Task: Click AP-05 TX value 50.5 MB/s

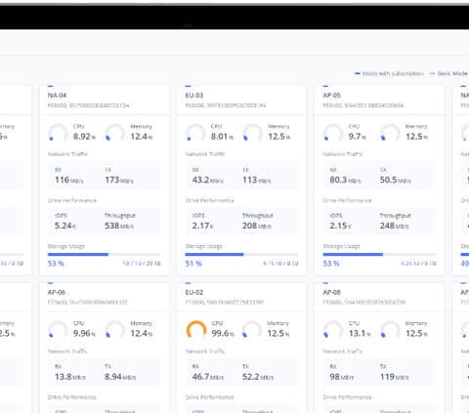Action: pyautogui.click(x=396, y=180)
